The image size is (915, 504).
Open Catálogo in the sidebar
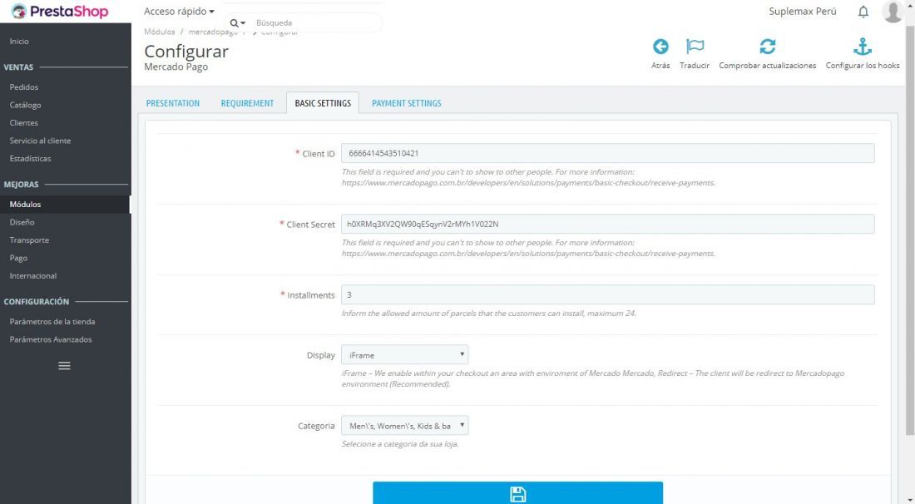point(25,105)
